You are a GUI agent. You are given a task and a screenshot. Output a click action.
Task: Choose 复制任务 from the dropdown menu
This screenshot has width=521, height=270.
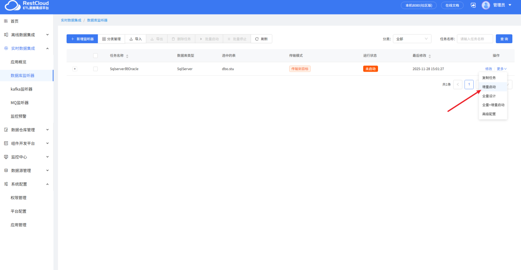[x=493, y=78]
